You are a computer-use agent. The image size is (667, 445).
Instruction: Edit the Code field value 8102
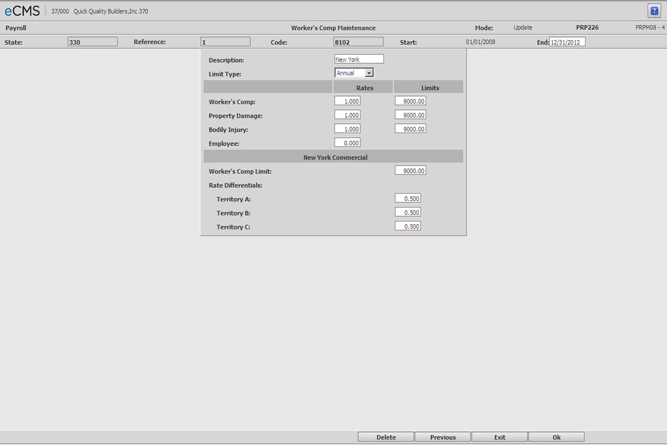[358, 42]
